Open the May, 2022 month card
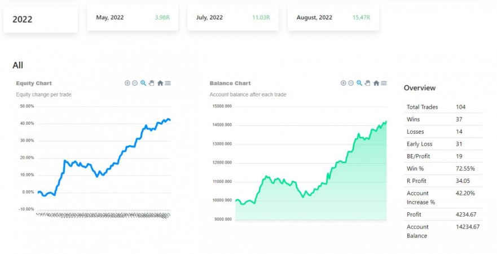This screenshot has height=254, width=497. [133, 17]
